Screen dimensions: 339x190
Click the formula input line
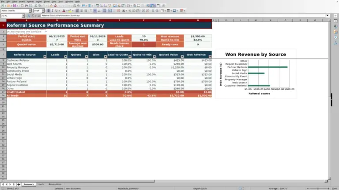183,15
